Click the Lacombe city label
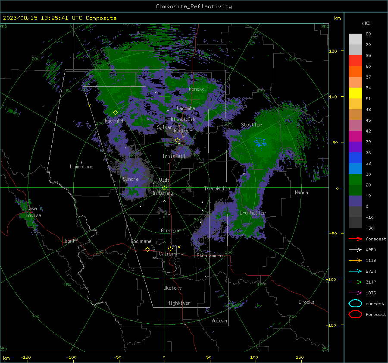Image resolution: width=388 pixels, height=363 pixels. pos(186,108)
